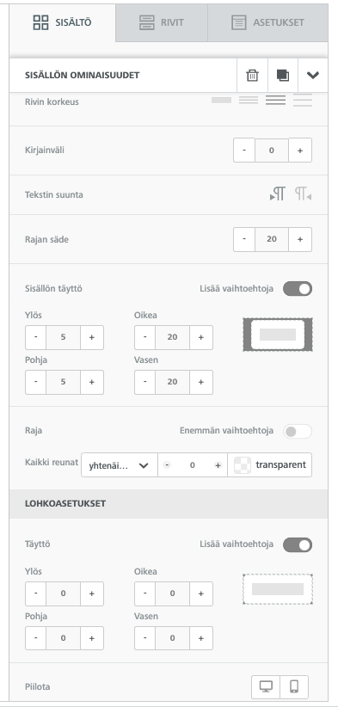The image size is (338, 707).
Task: Switch to the Rivit tab
Action: [162, 22]
